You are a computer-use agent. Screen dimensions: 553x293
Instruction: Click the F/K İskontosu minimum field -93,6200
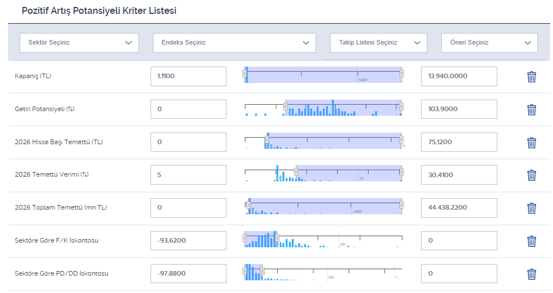coord(188,240)
